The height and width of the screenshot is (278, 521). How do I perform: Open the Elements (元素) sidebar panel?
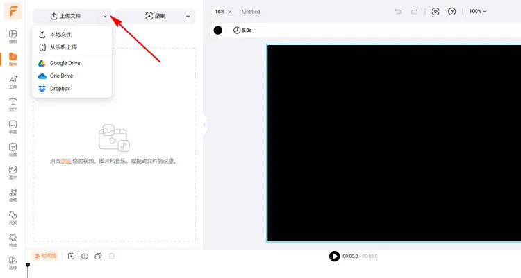[13, 217]
